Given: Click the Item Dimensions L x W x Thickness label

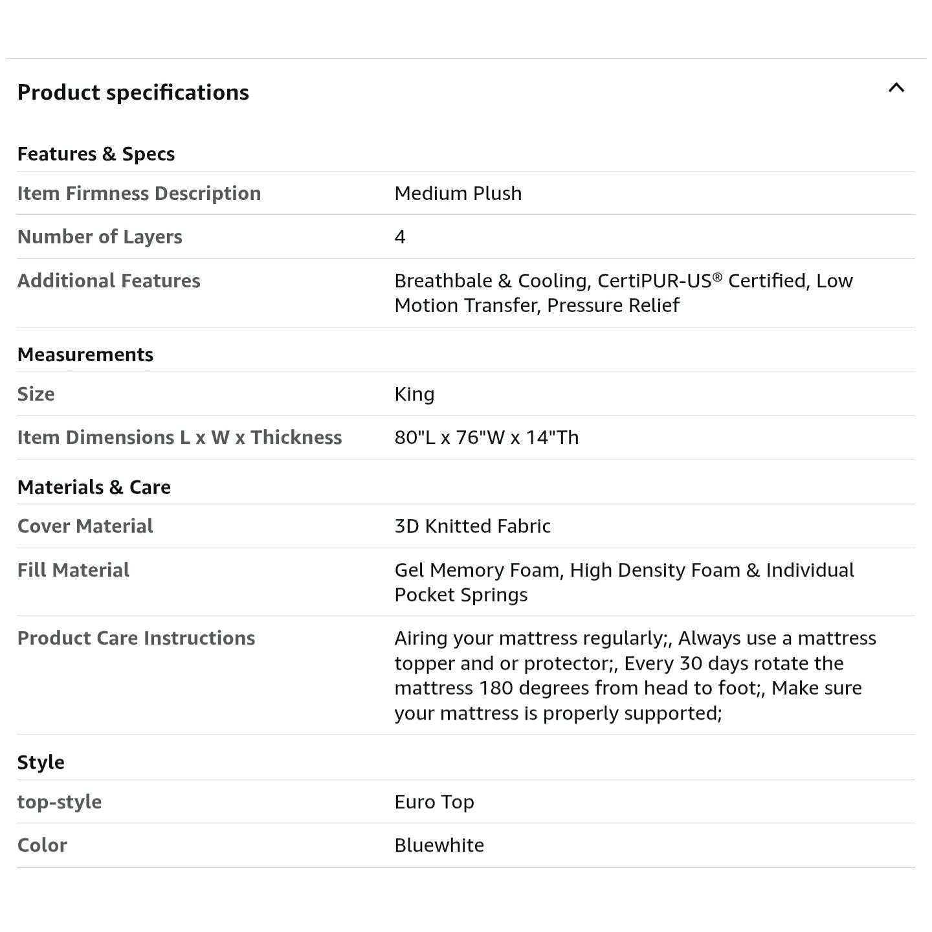Looking at the screenshot, I should pos(179,438).
